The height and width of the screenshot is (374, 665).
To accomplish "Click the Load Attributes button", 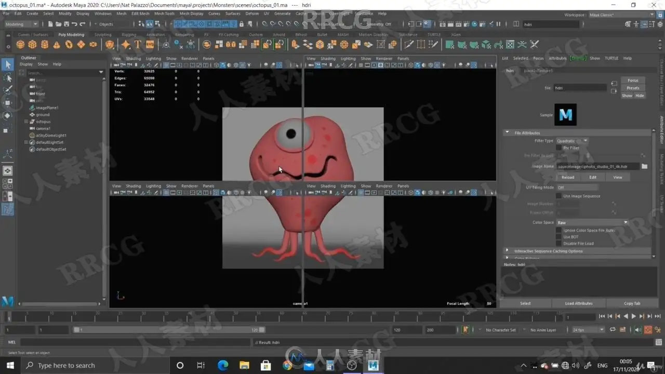I will click(x=579, y=303).
